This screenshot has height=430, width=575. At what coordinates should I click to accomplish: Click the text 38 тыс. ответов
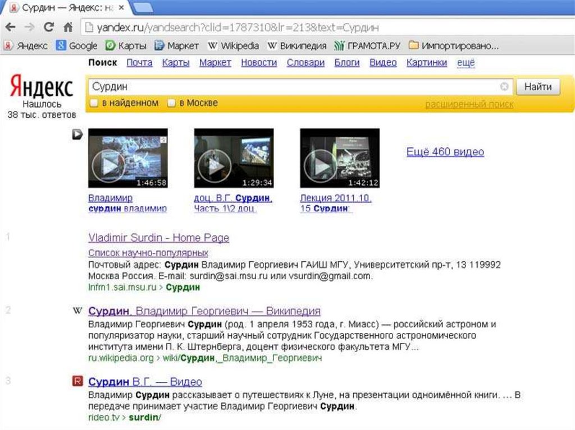(42, 114)
